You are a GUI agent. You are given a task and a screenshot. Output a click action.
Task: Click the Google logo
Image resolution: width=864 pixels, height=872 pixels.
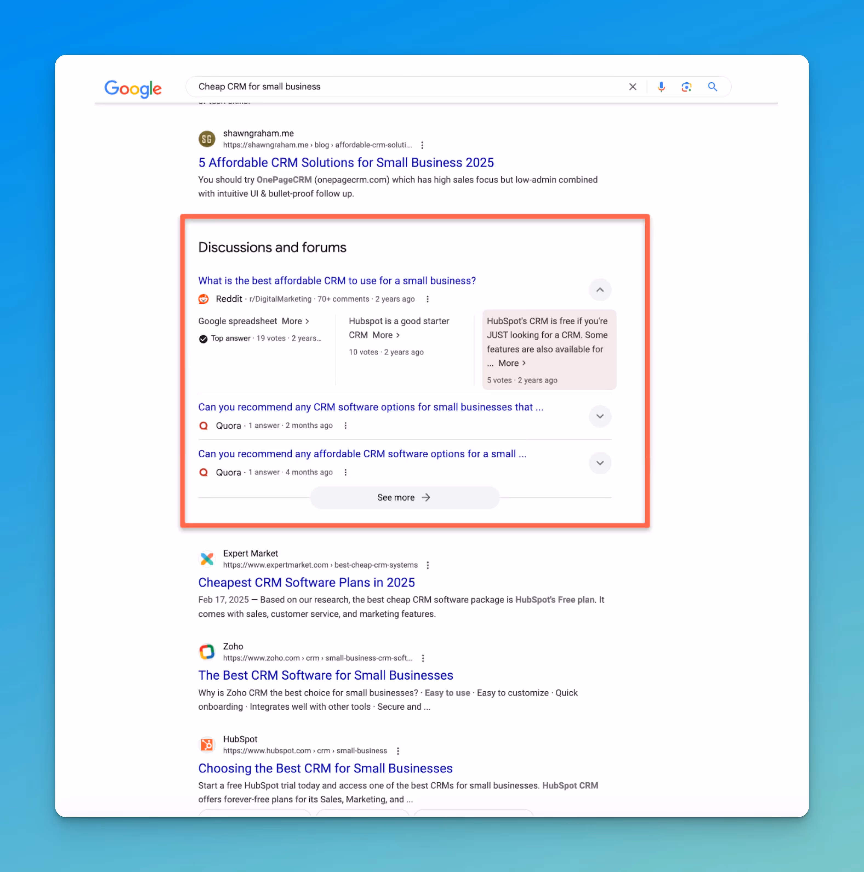pyautogui.click(x=133, y=89)
